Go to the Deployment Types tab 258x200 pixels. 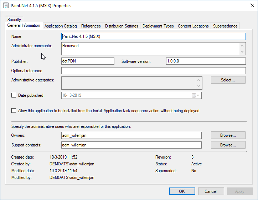(158, 26)
